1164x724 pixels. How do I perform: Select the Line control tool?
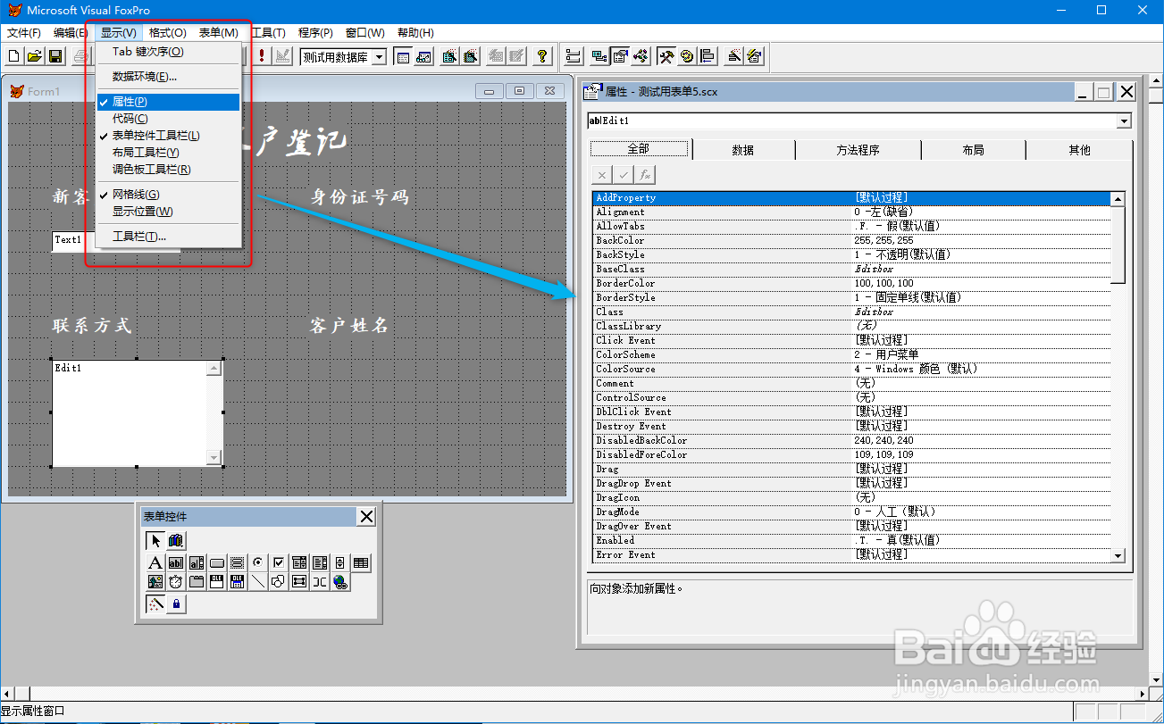click(258, 582)
